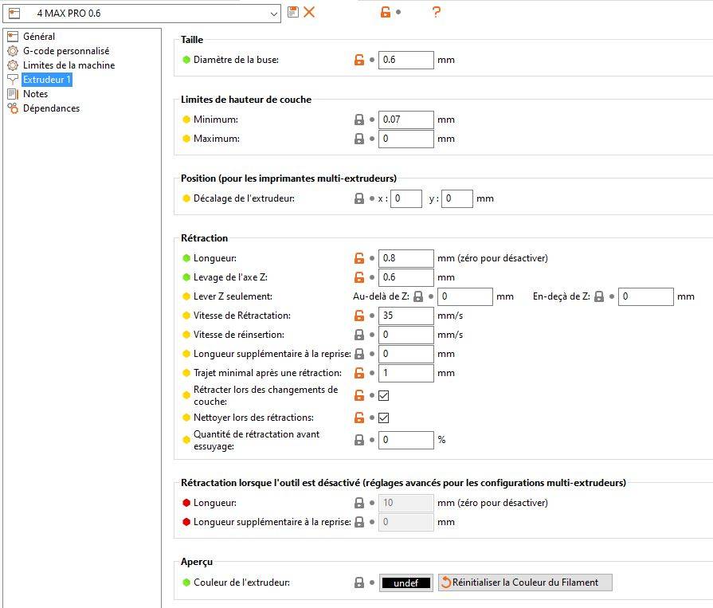The height and width of the screenshot is (608, 713).
Task: Click the Vitesse de réinsertion field
Action: point(405,335)
